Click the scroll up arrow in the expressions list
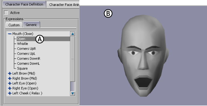This screenshot has height=106, width=207. [73, 34]
